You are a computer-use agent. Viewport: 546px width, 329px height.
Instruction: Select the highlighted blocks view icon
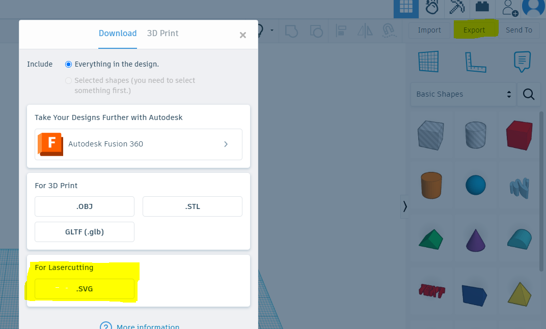[406, 8]
